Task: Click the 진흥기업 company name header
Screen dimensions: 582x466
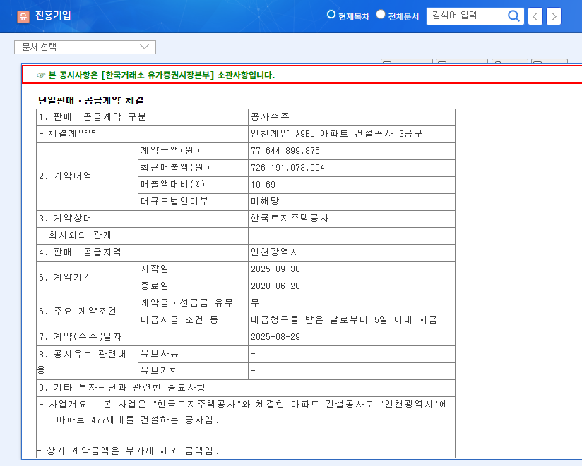Action: (x=53, y=16)
